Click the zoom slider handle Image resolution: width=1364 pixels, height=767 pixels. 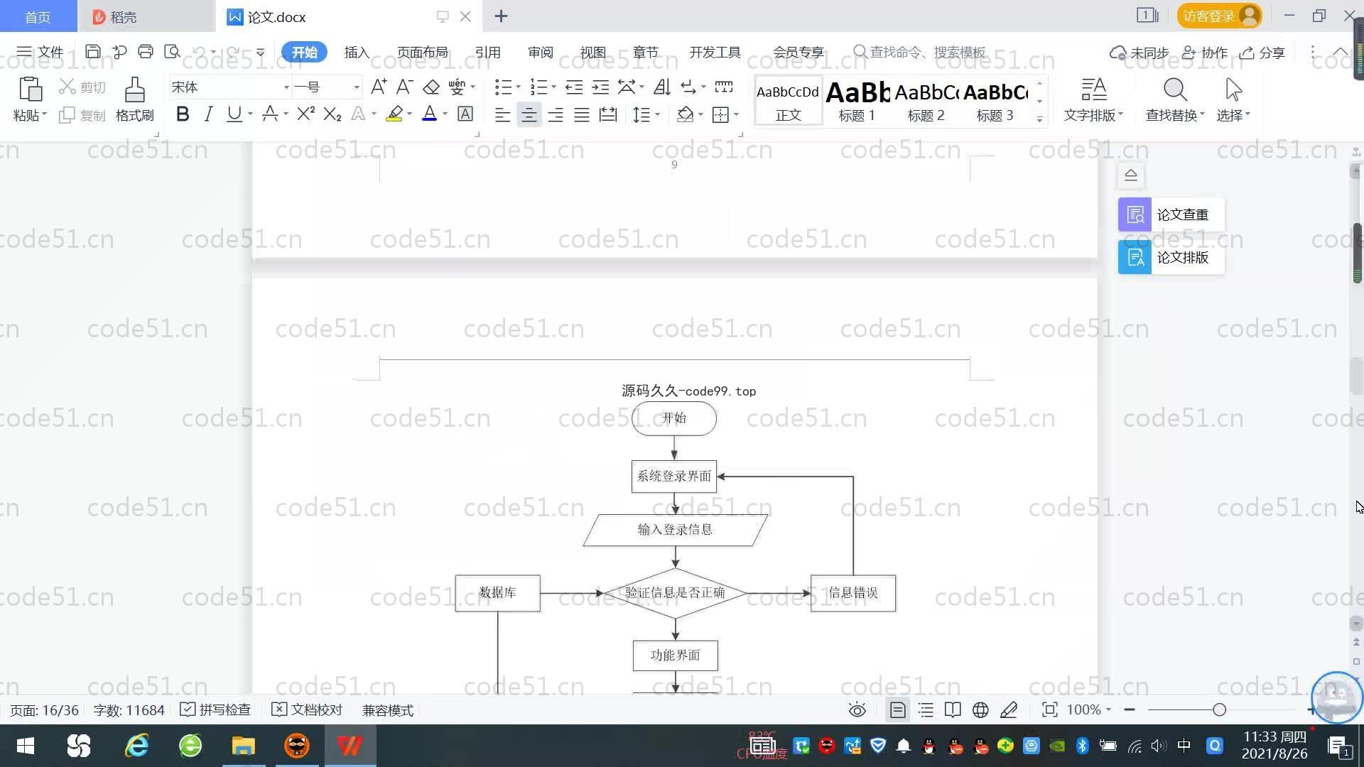[x=1220, y=710]
